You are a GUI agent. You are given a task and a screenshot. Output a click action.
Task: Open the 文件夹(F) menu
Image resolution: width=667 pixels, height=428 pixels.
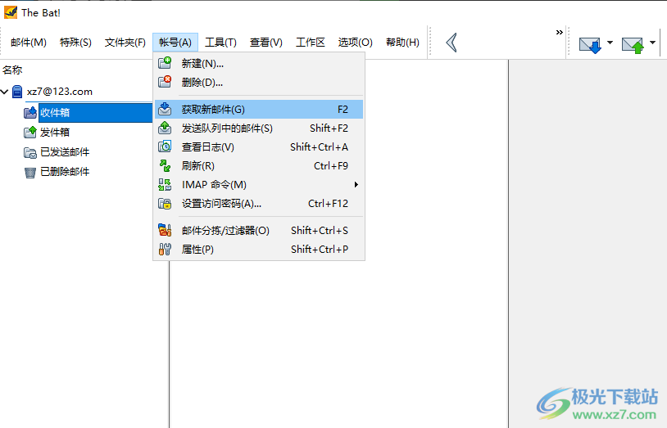pos(125,43)
